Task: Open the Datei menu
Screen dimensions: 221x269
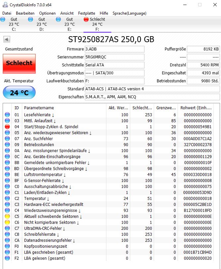Action: [7, 13]
